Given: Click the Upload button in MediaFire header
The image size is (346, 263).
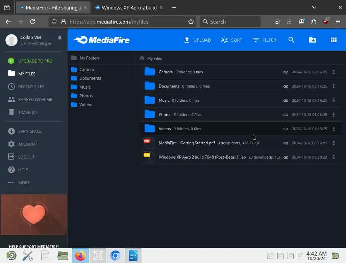Looking at the screenshot, I should tap(197, 40).
